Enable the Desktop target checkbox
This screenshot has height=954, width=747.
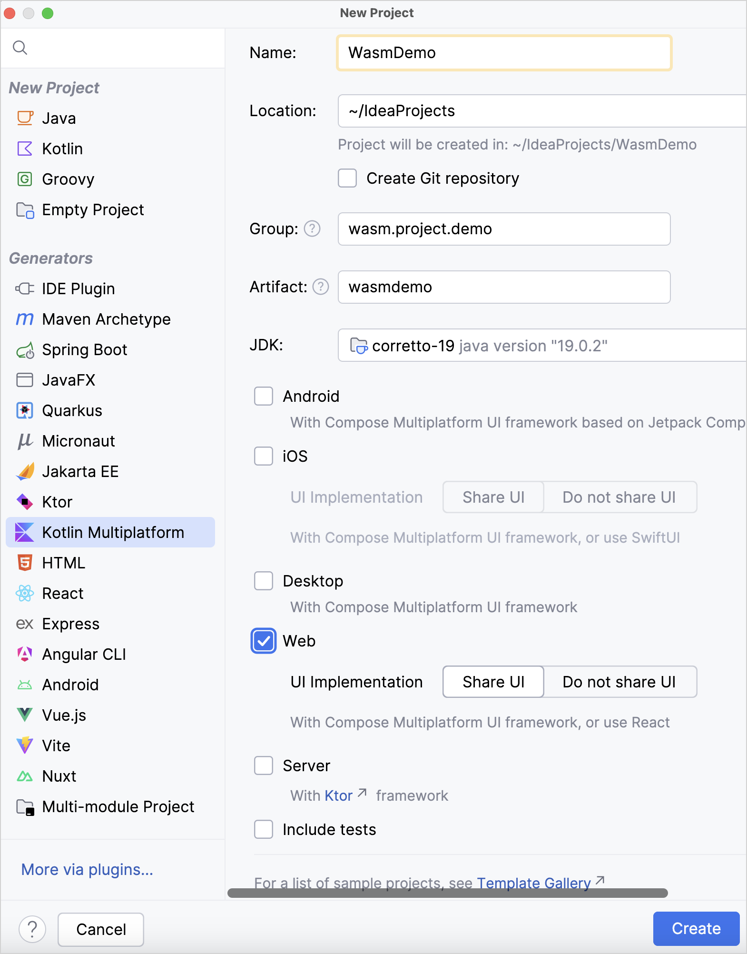[264, 581]
